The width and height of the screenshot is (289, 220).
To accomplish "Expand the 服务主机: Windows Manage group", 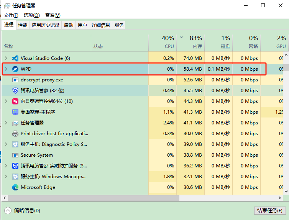I will [x=6, y=177].
